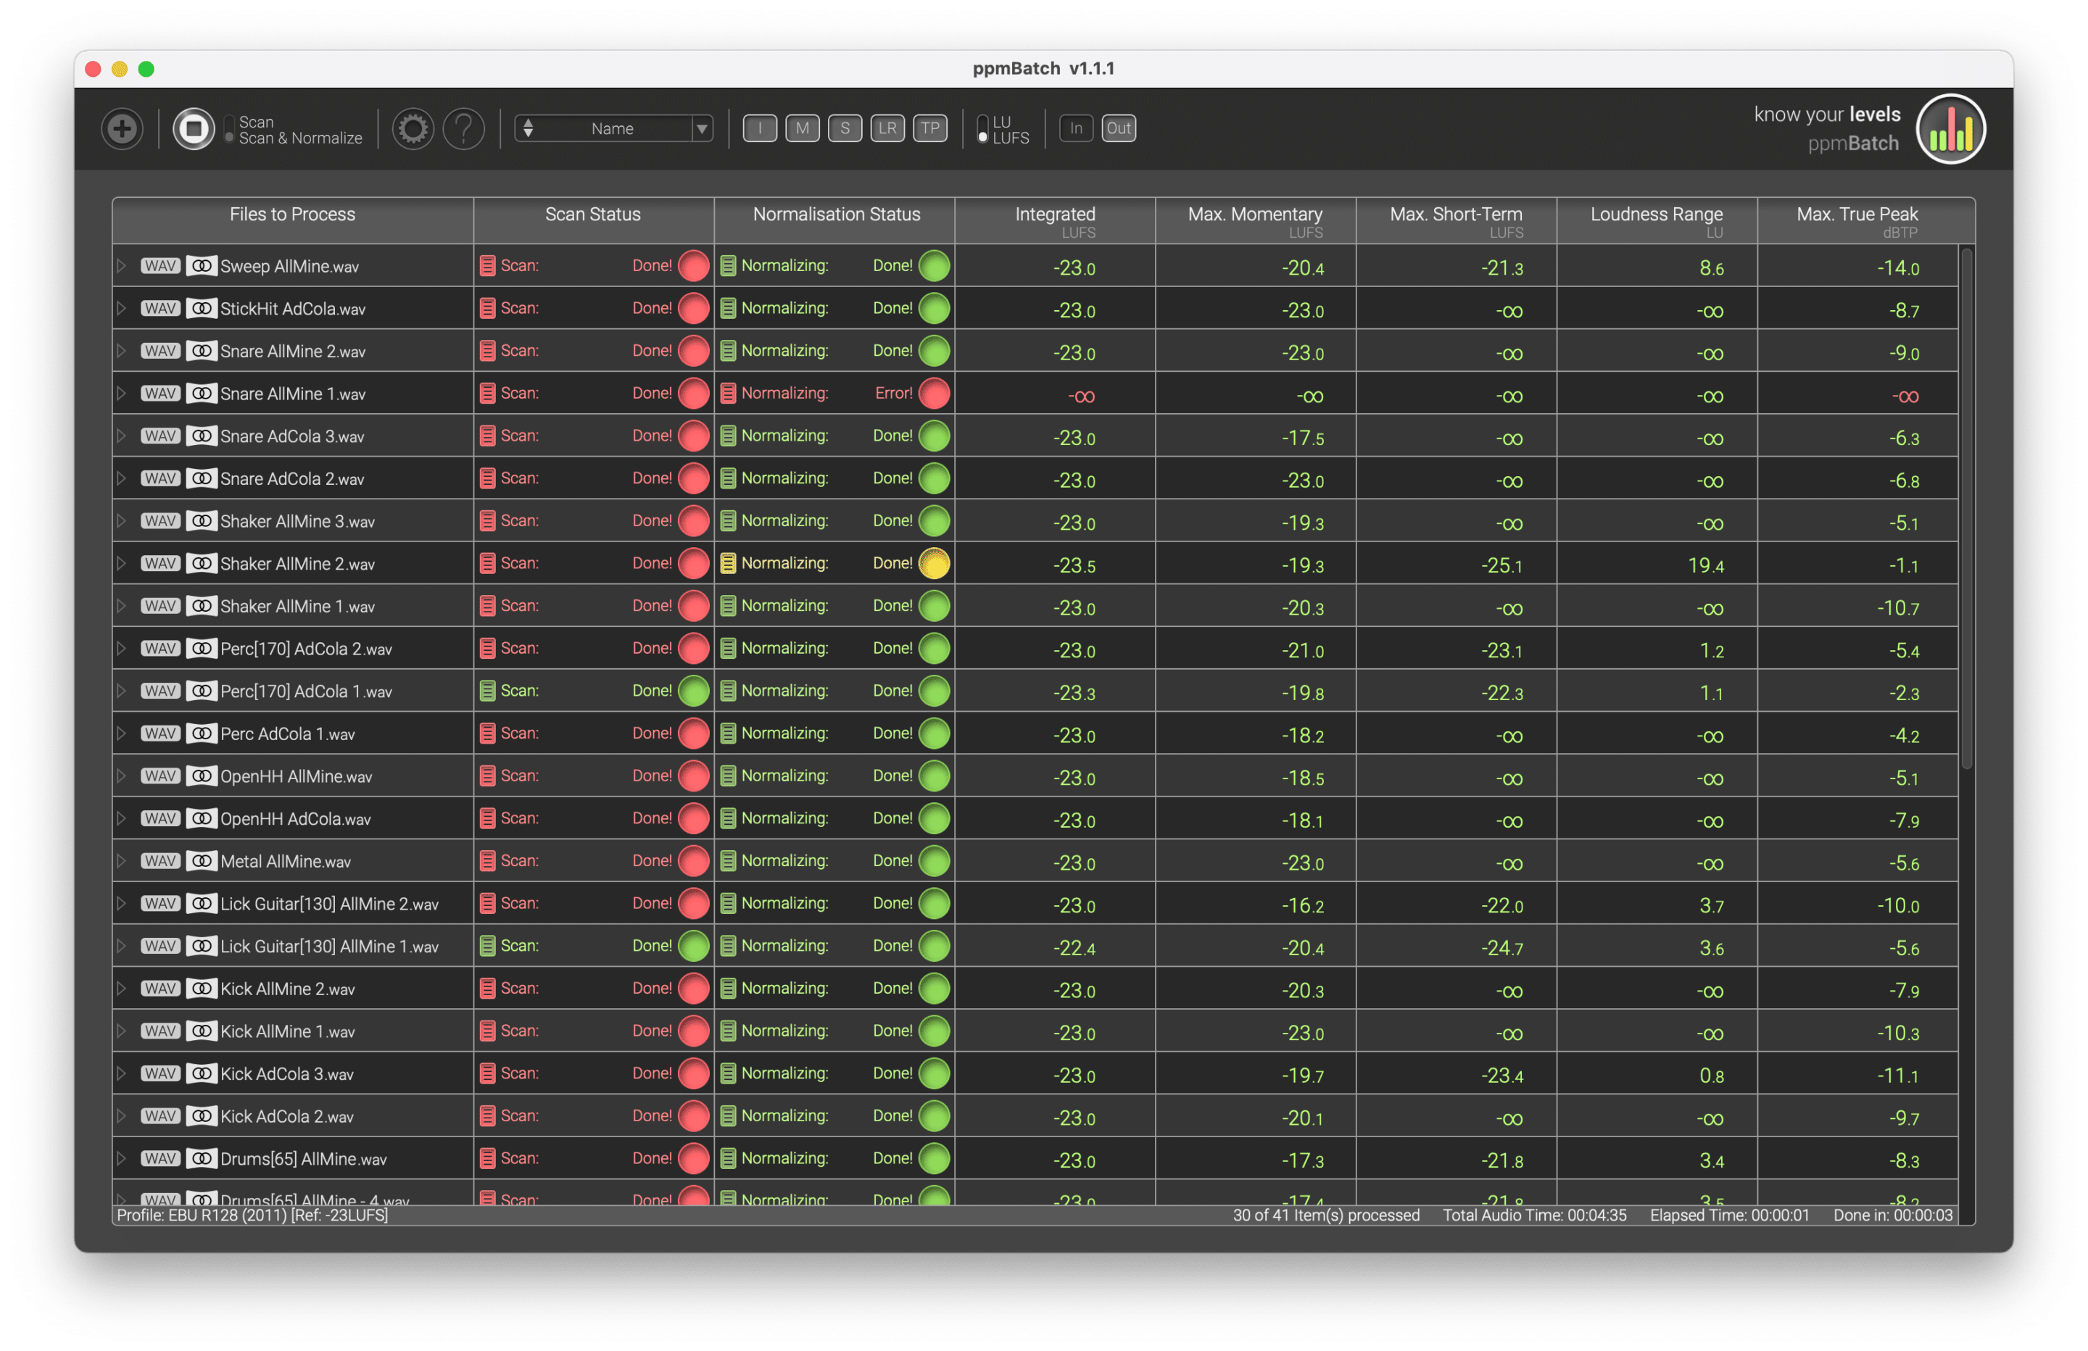Click Max. Momentary column header
The image size is (2088, 1351).
tap(1256, 220)
